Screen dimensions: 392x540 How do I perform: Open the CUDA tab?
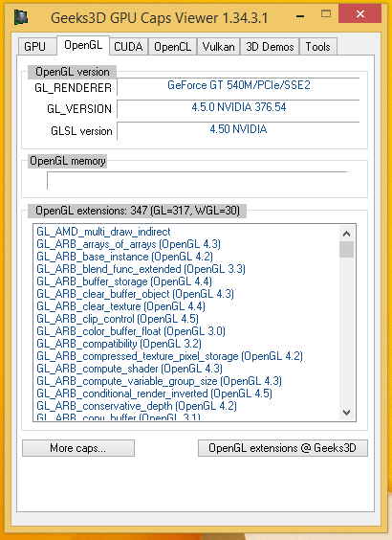click(x=128, y=47)
